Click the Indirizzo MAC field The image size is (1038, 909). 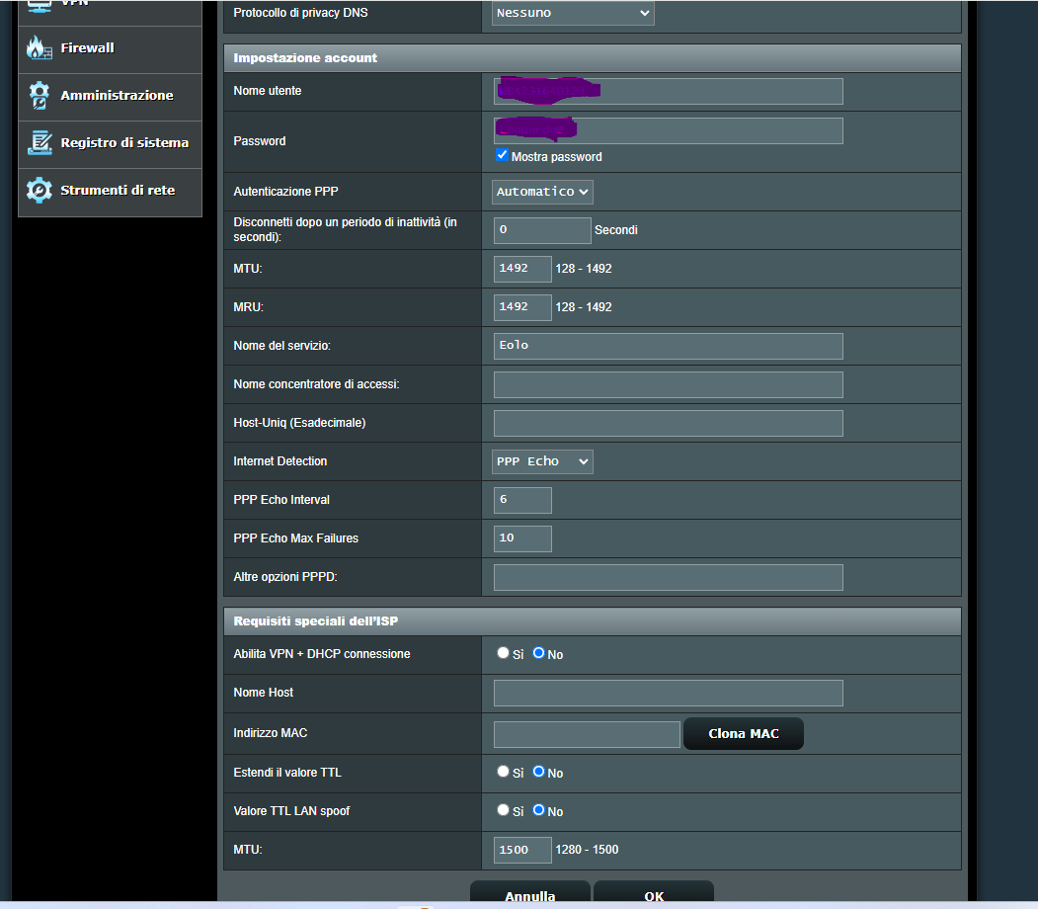(x=587, y=734)
